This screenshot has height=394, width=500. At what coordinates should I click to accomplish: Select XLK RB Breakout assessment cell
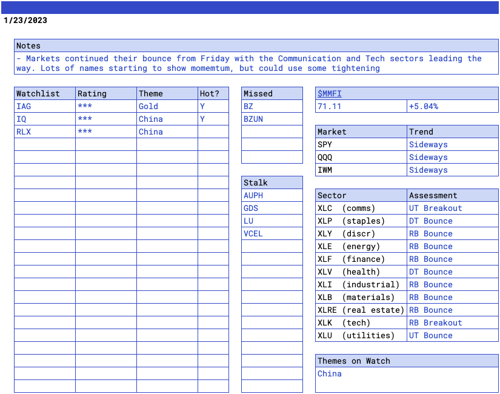click(453, 323)
